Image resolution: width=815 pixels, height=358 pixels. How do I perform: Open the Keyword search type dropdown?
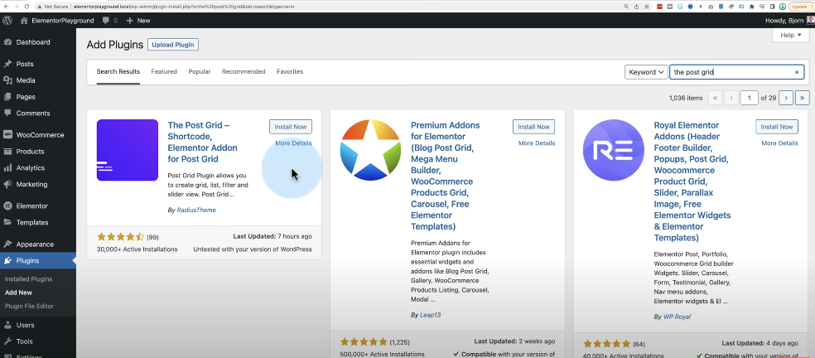(646, 72)
